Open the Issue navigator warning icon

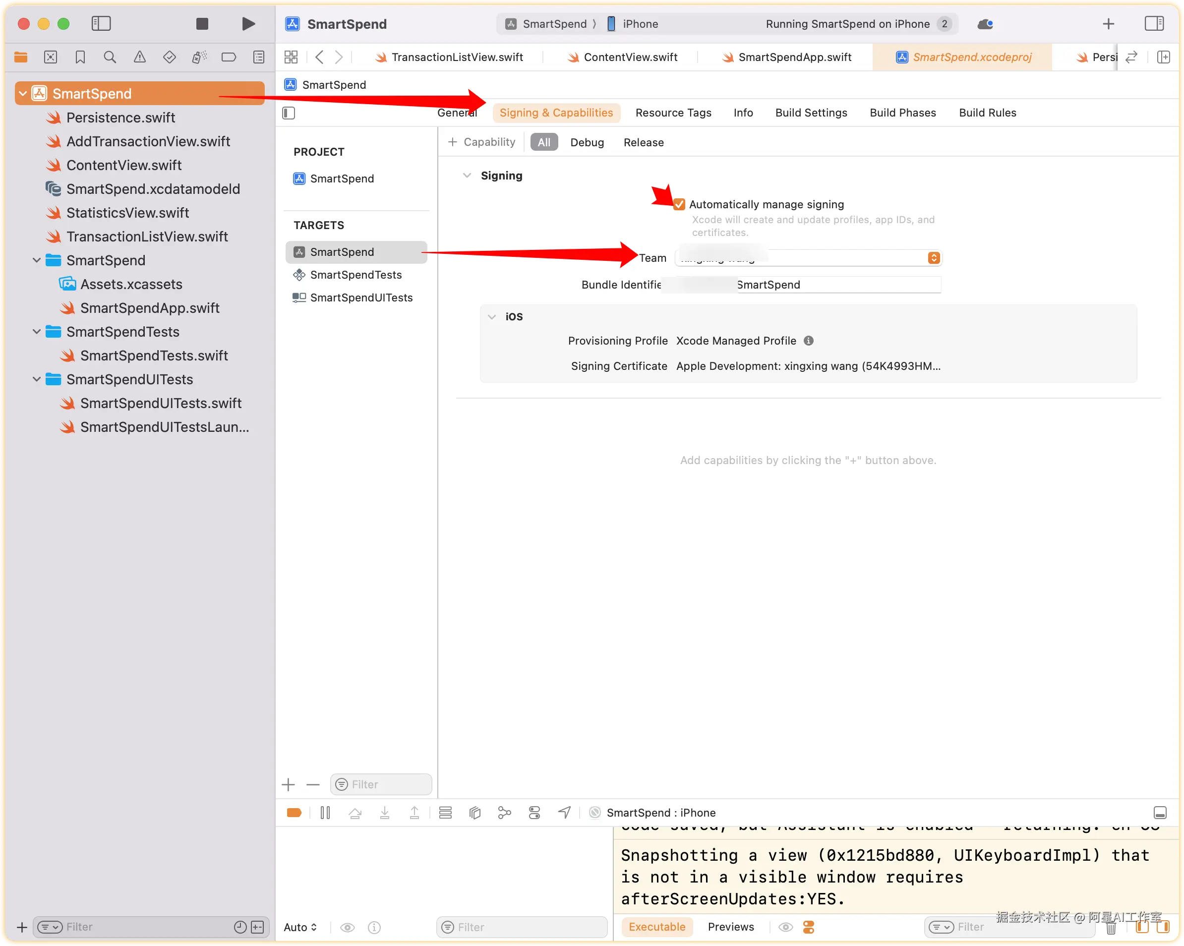pyautogui.click(x=139, y=57)
